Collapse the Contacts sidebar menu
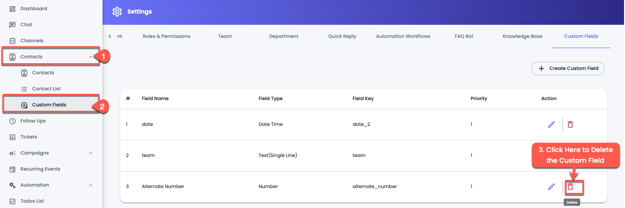The width and height of the screenshot is (625, 208). (x=90, y=57)
